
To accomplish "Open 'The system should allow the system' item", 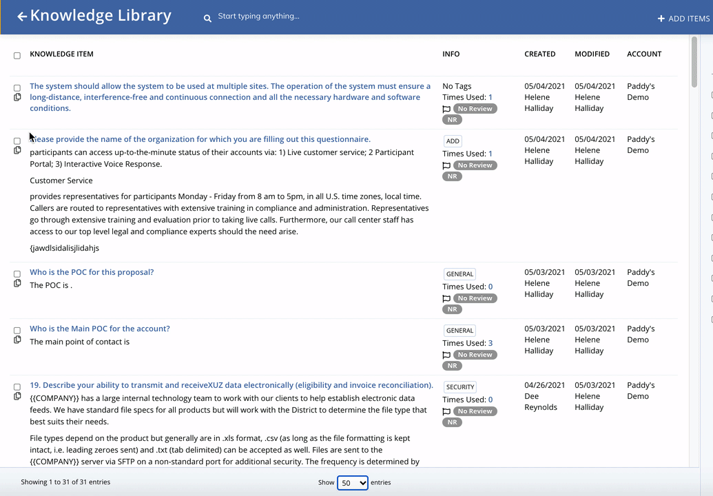I will point(230,97).
